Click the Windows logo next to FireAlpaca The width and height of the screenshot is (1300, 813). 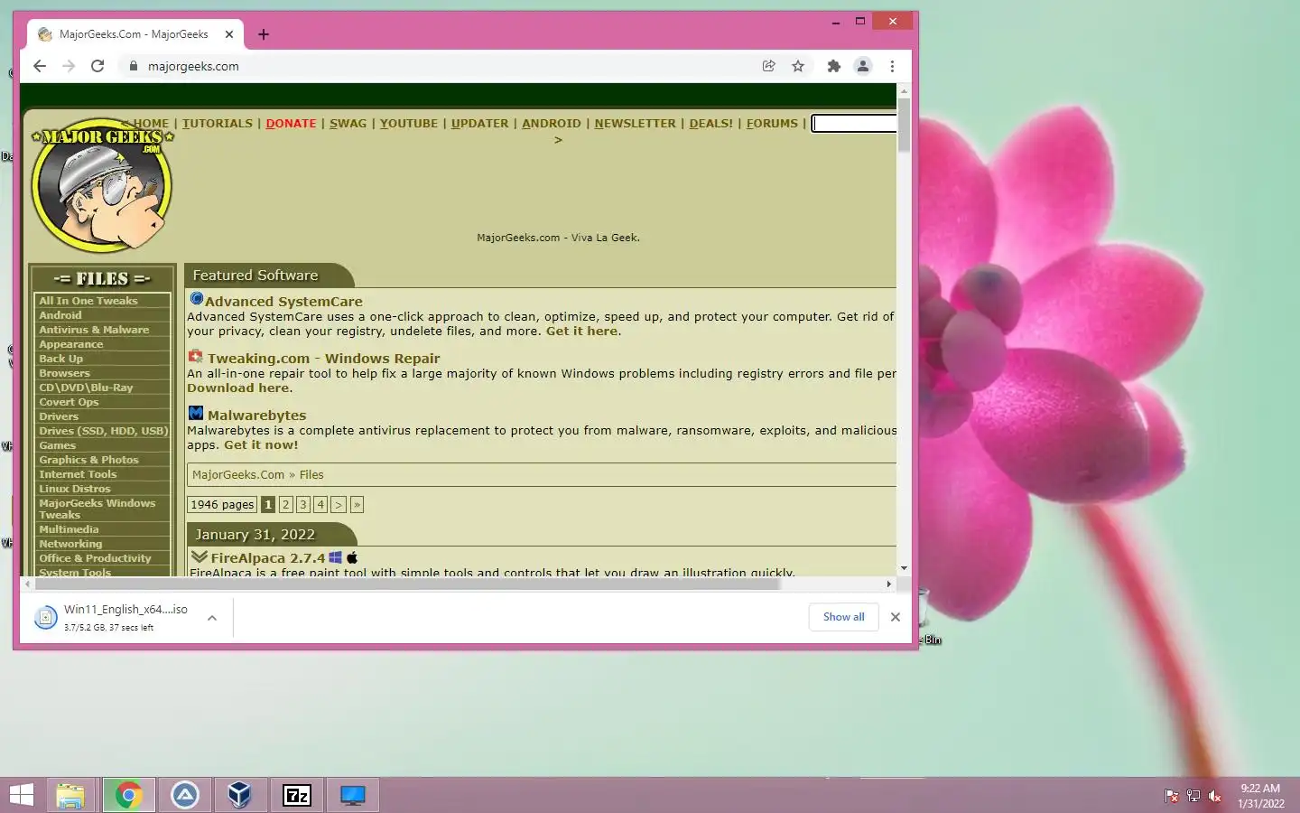pyautogui.click(x=335, y=557)
